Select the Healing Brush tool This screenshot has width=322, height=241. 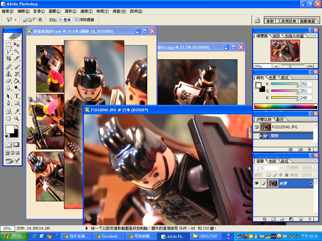coord(8,67)
